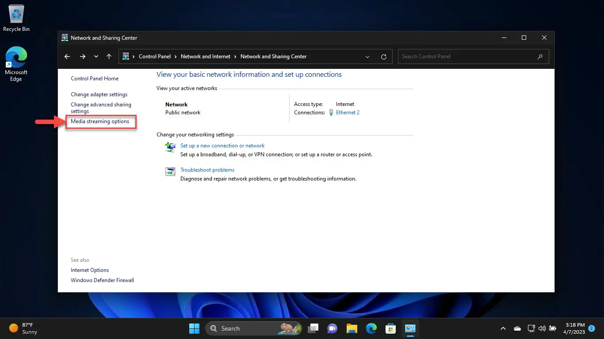Viewport: 604px width, 339px height.
Task: Click the Network and Internet breadcrumb
Action: pos(206,56)
